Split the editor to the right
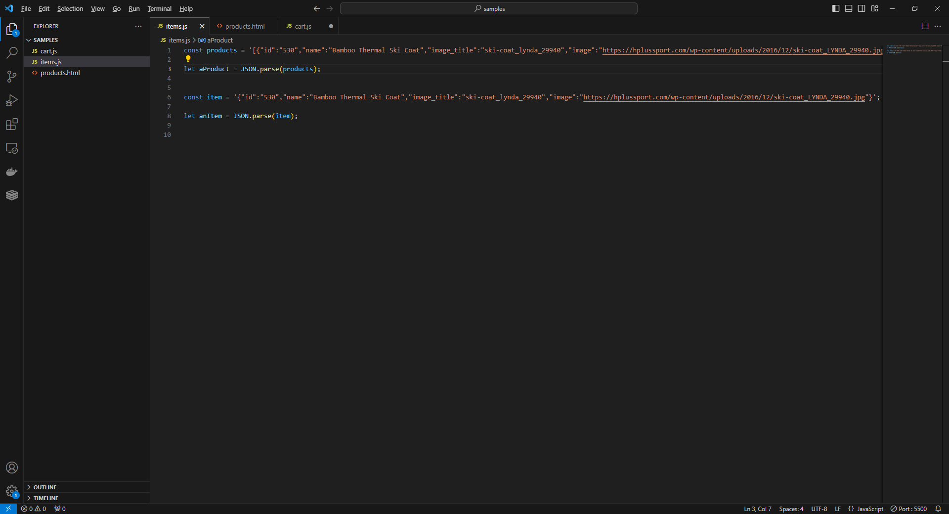The height and width of the screenshot is (514, 949). click(925, 26)
